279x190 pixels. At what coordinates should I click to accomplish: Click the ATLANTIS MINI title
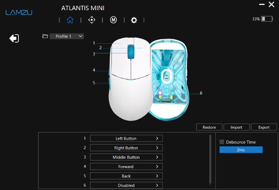(x=83, y=8)
